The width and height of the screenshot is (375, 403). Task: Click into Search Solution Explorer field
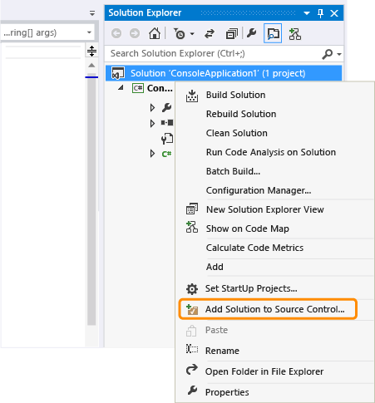[213, 53]
